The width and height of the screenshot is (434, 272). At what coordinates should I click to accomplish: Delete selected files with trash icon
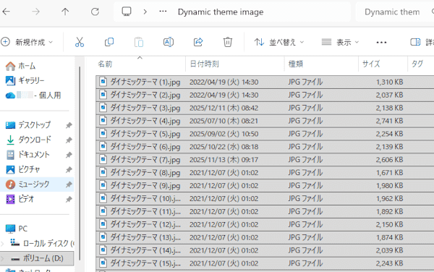pyautogui.click(x=228, y=42)
